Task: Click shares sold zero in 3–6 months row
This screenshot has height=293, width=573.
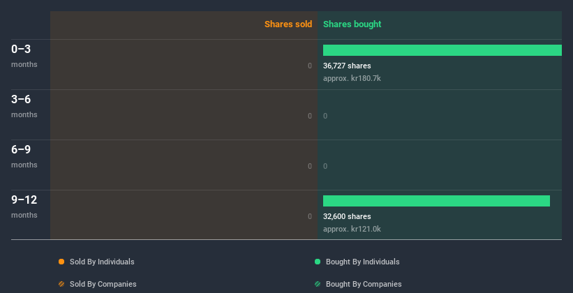Action: point(310,117)
